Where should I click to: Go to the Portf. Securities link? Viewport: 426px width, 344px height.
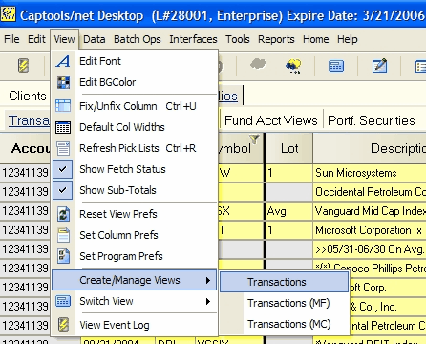coord(372,120)
